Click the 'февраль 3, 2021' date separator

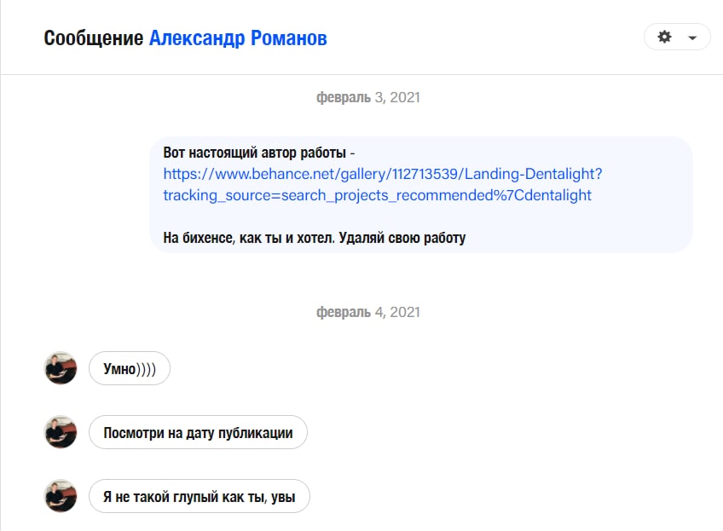point(368,98)
